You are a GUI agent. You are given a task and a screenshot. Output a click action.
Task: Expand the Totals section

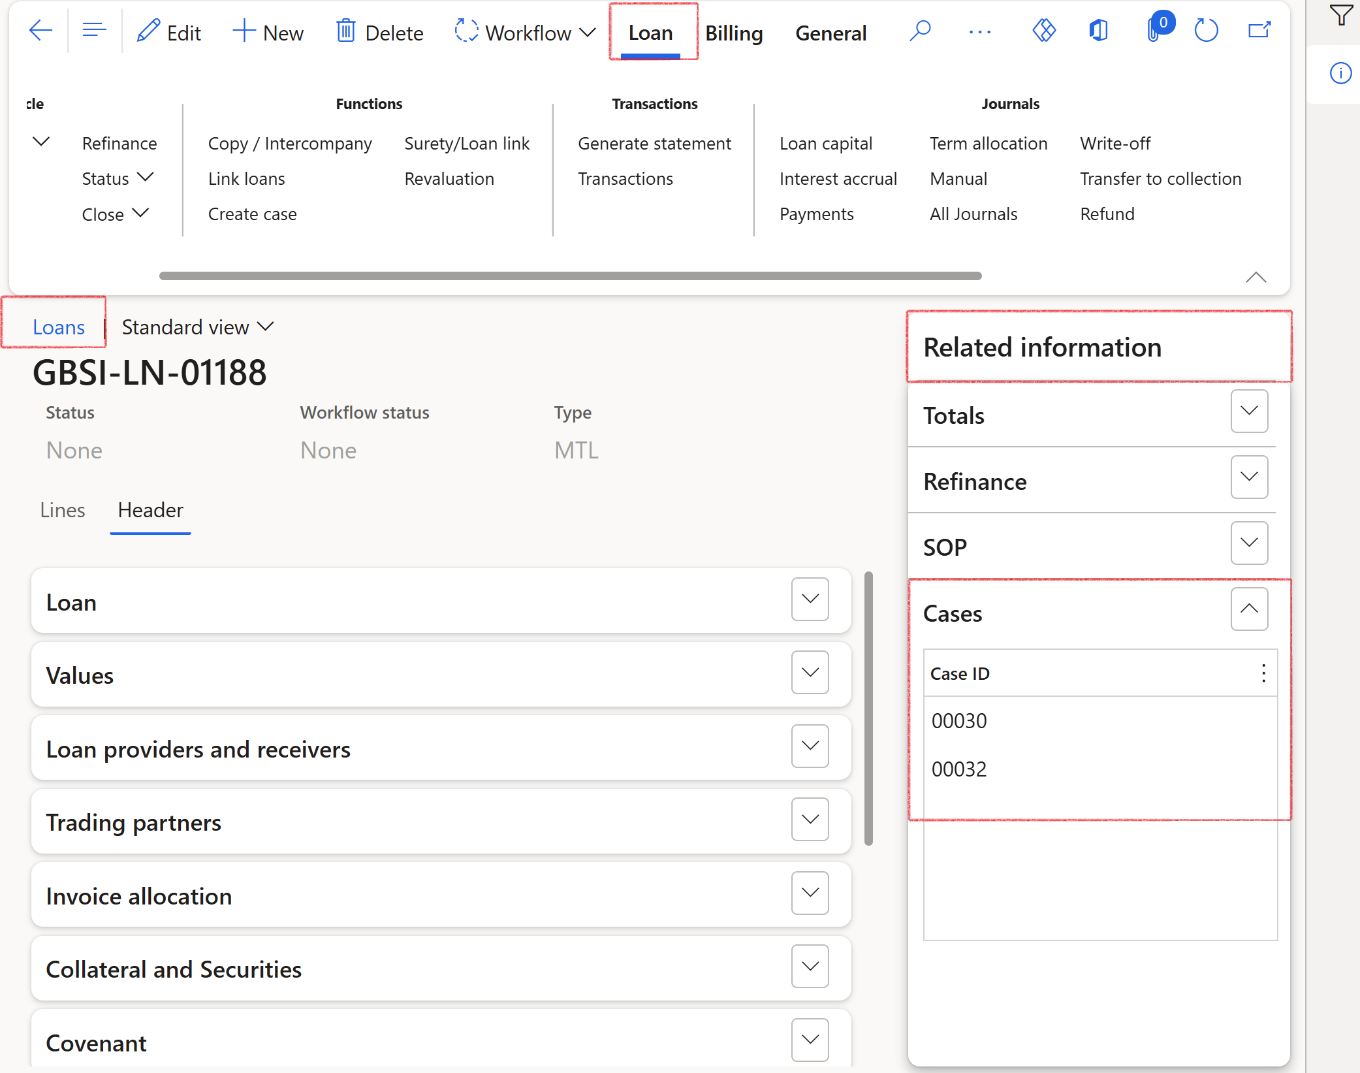pyautogui.click(x=1248, y=411)
